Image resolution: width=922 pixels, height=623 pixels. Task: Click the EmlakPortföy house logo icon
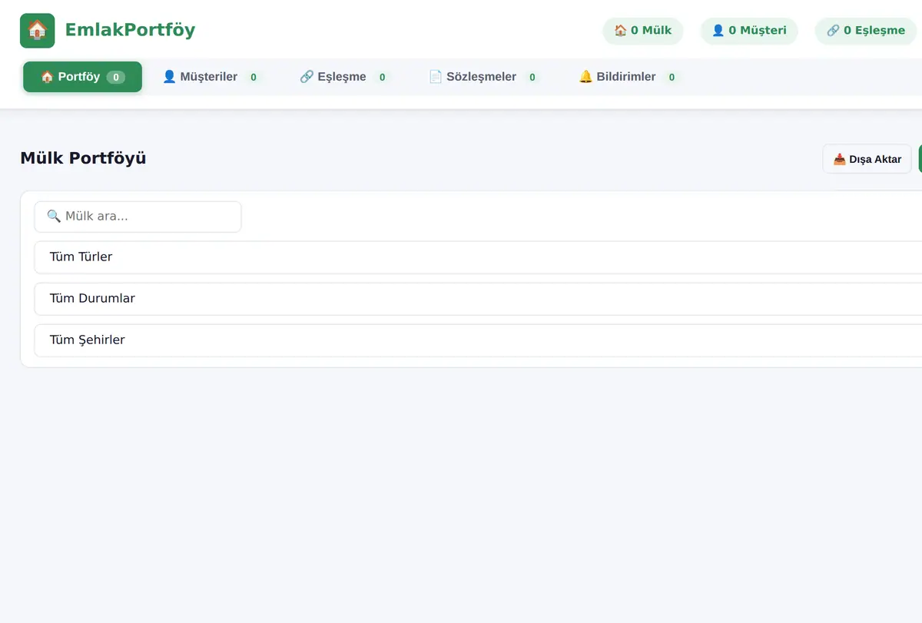pos(37,31)
